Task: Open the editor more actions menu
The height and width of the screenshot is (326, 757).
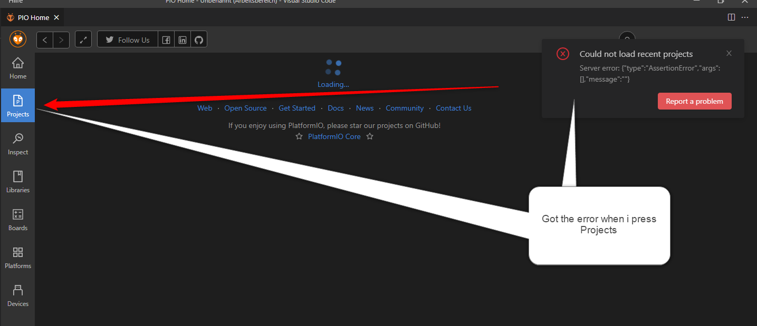Action: point(745,17)
